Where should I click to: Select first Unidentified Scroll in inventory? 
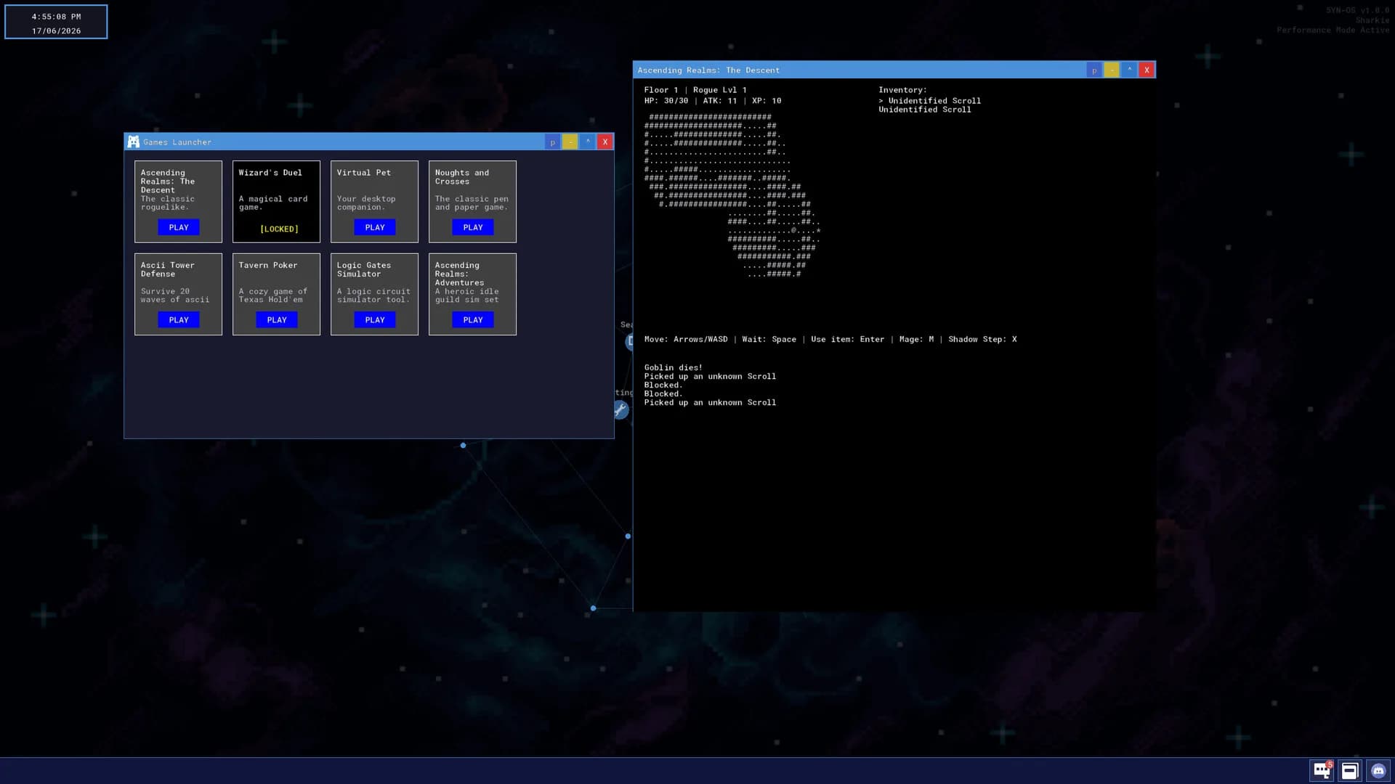pyautogui.click(x=929, y=101)
